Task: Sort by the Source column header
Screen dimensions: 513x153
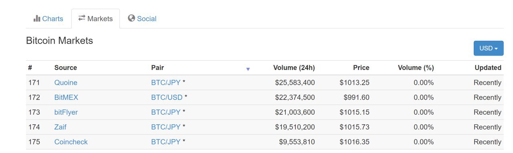Action: click(x=65, y=68)
